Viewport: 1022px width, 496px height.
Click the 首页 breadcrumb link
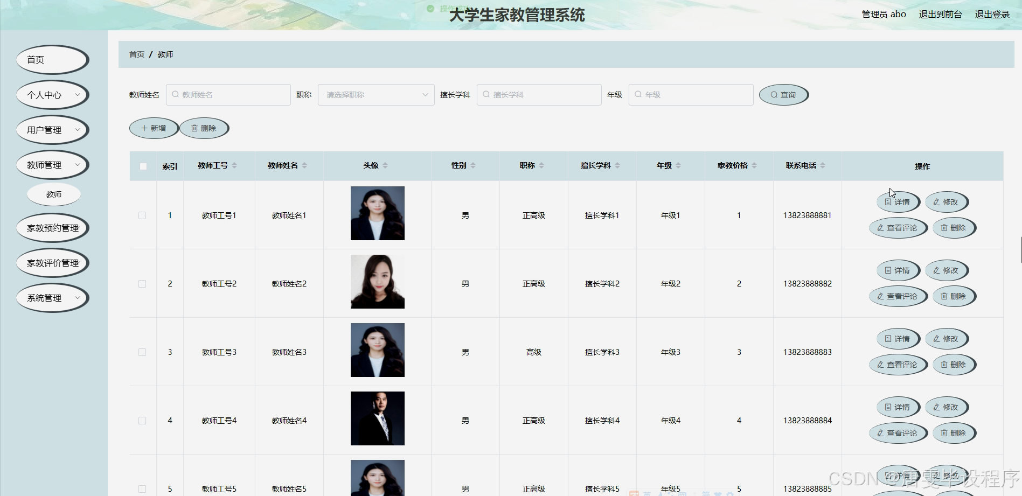point(137,54)
